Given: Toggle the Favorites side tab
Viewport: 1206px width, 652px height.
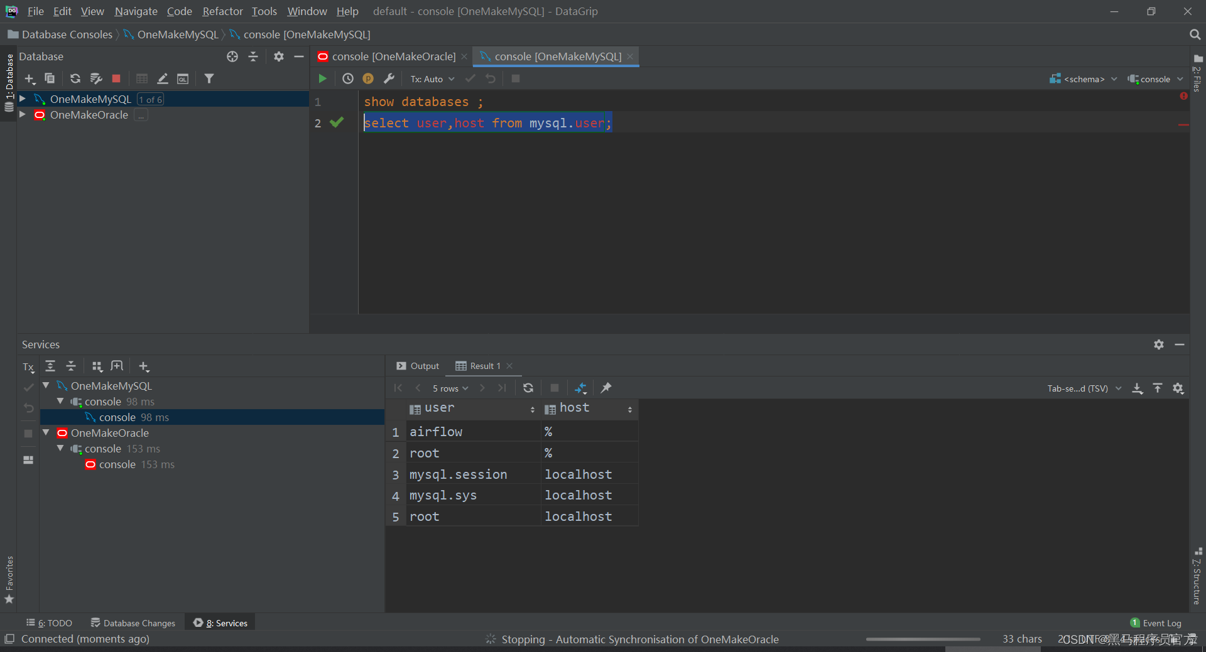Looking at the screenshot, I should tap(9, 580).
